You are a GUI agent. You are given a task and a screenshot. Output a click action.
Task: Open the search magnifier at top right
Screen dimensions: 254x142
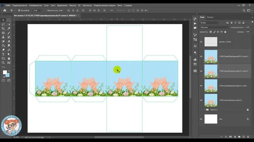(x=244, y=10)
